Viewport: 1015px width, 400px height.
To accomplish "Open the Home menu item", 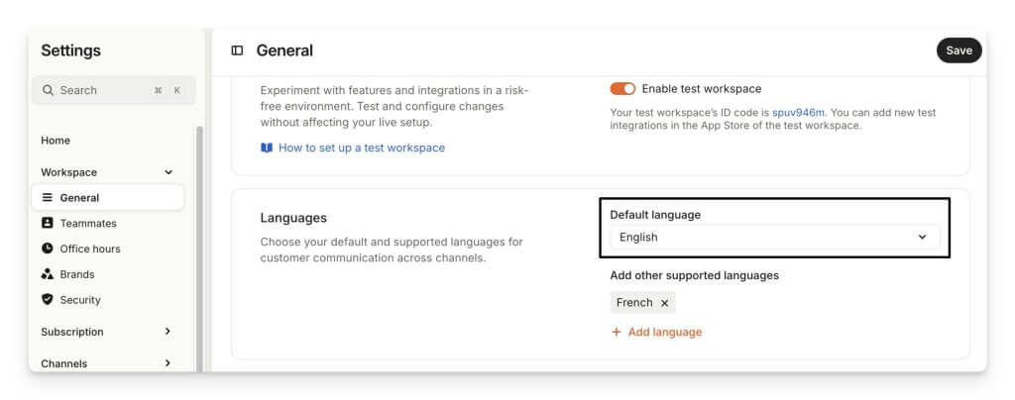I will pyautogui.click(x=56, y=141).
